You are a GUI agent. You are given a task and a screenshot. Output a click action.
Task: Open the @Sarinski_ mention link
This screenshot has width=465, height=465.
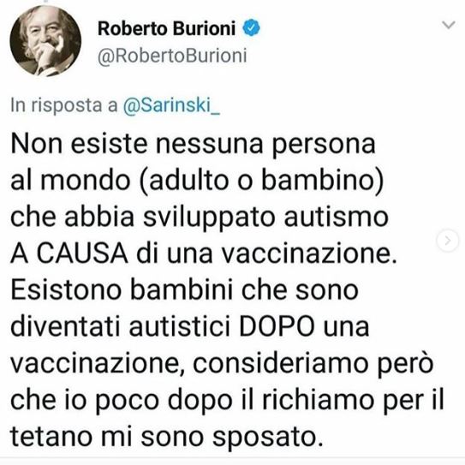tap(171, 105)
